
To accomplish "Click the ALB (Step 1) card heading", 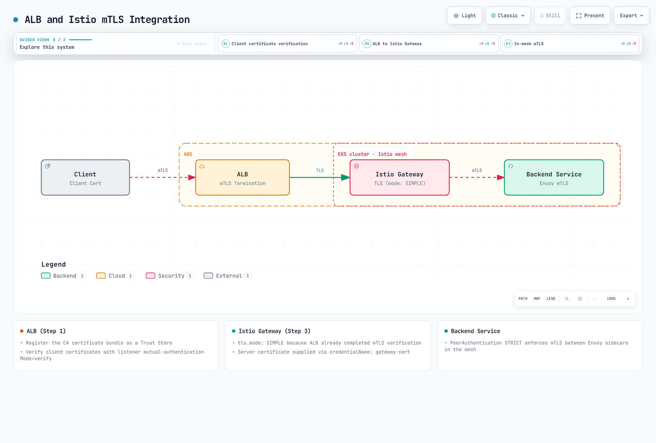I will pyautogui.click(x=46, y=331).
